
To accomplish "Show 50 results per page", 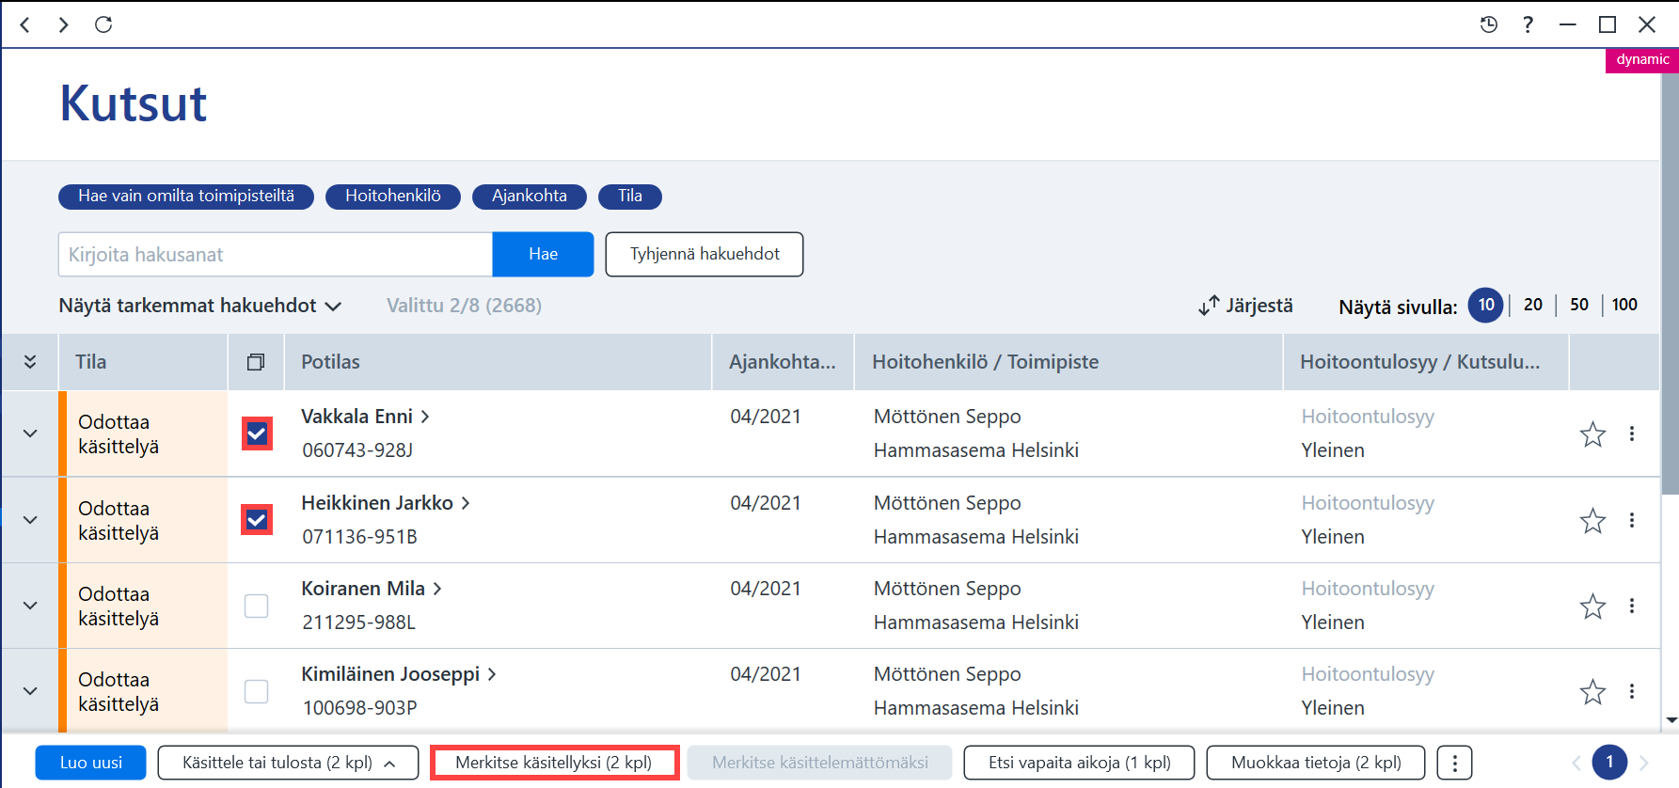I will pyautogui.click(x=1579, y=305).
